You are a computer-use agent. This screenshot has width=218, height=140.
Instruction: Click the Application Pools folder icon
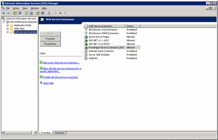coord(12,25)
